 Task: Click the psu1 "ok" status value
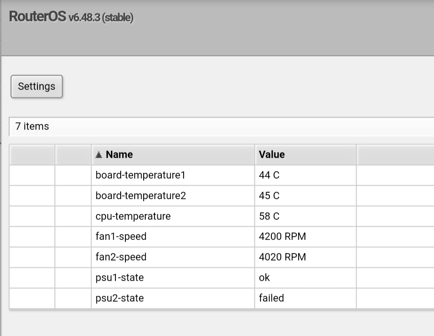264,278
